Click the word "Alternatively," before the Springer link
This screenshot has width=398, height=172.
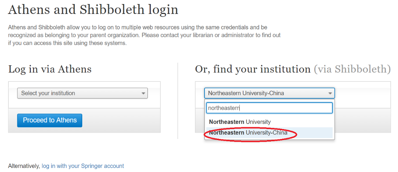click(x=24, y=166)
